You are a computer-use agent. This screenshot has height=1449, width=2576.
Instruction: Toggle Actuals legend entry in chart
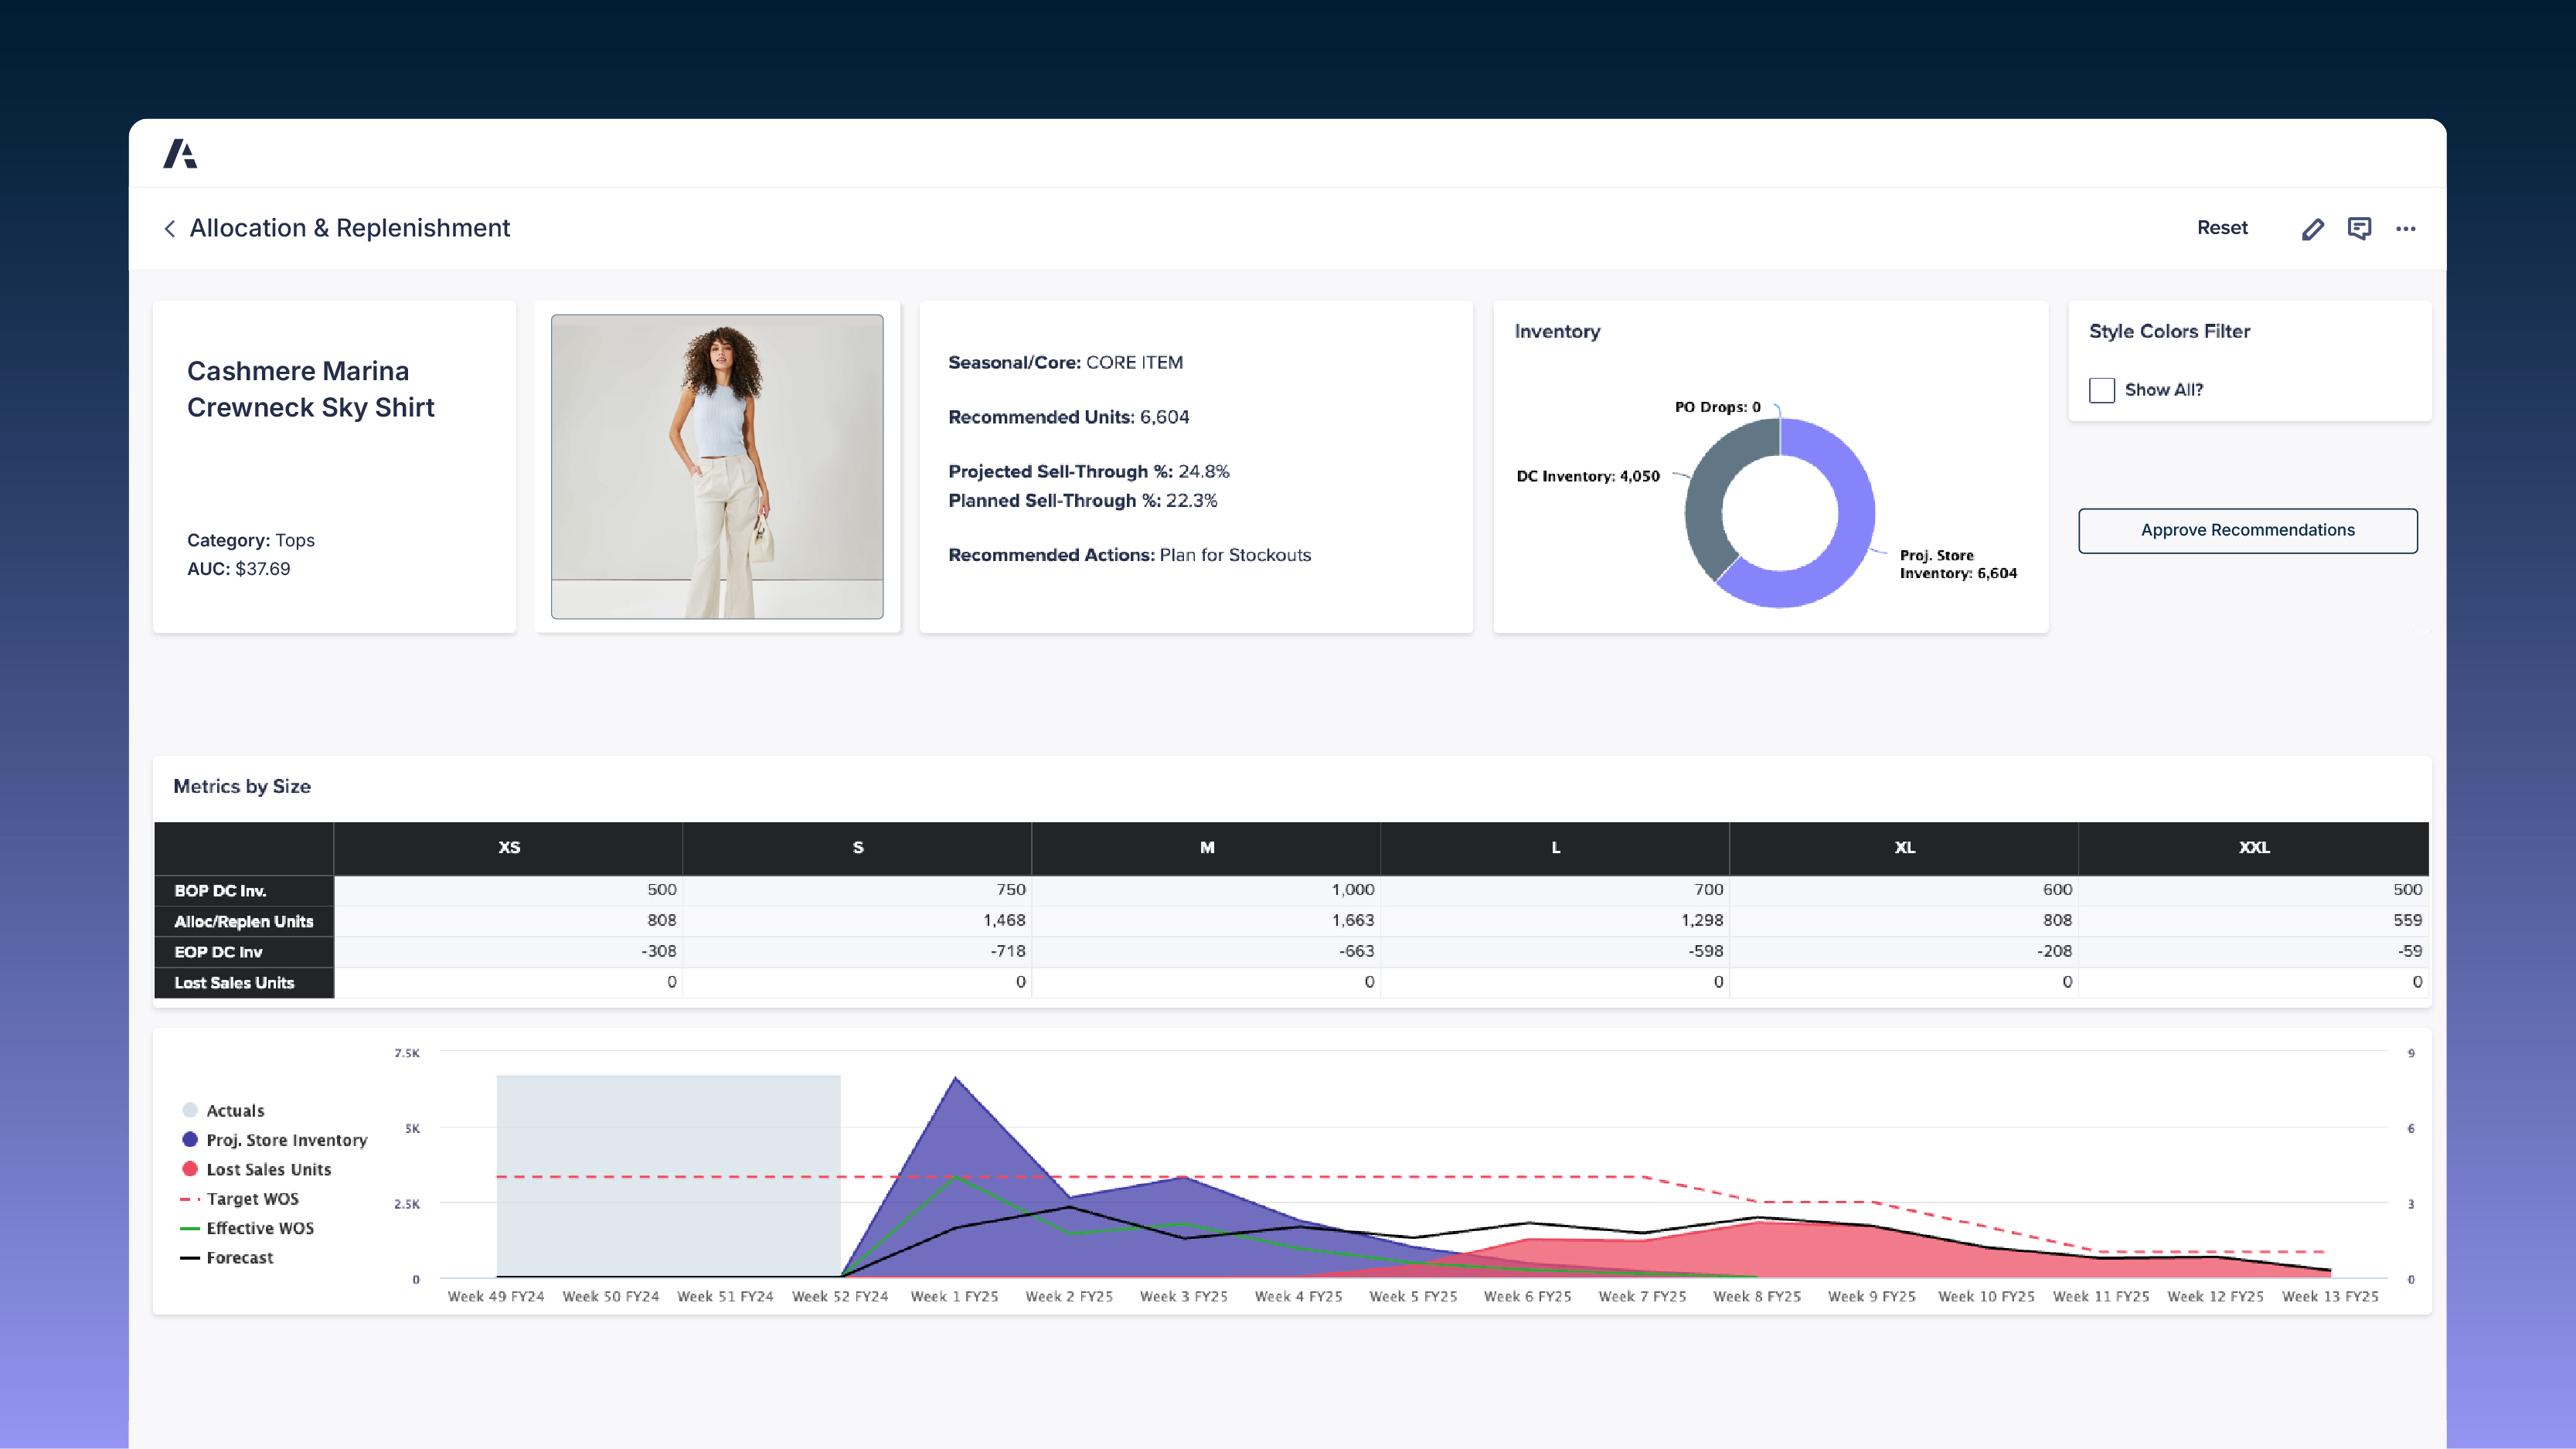click(234, 1111)
